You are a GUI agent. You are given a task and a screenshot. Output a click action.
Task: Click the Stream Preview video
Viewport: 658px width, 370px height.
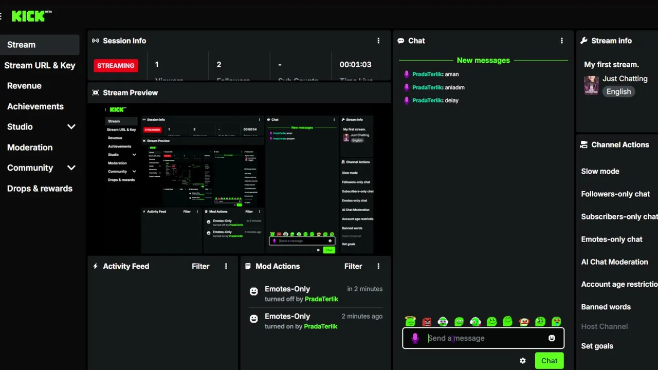point(239,178)
